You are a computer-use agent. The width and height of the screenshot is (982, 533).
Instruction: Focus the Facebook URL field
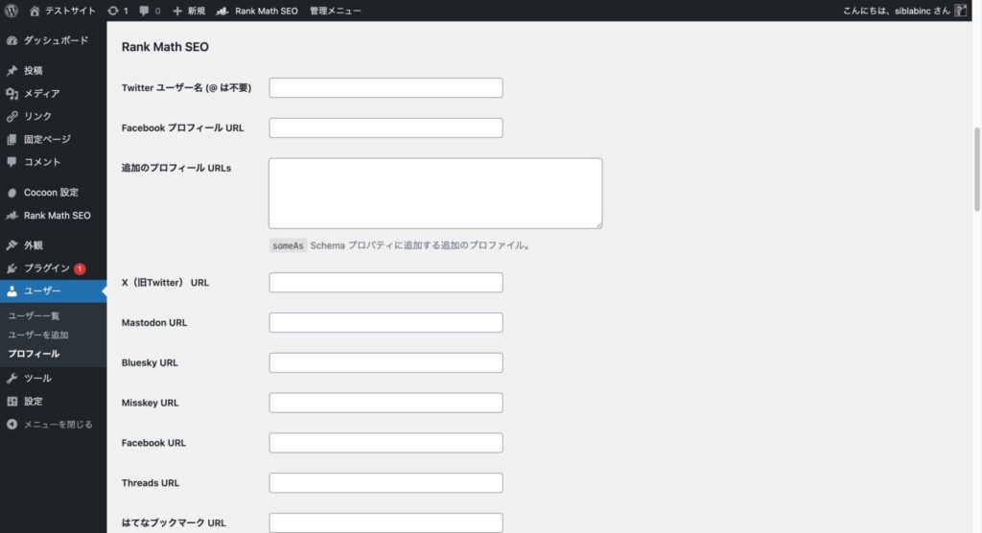click(386, 443)
